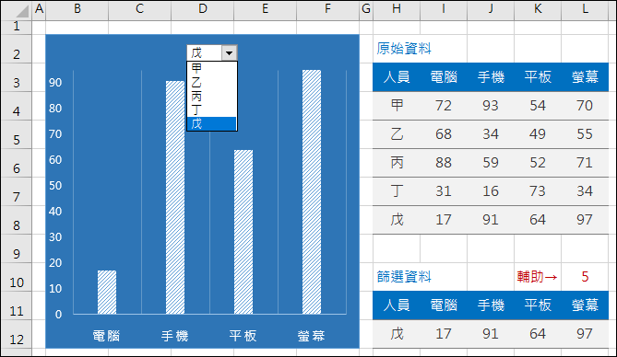Open the combo box dropdown arrow
This screenshot has height=357, width=617.
229,52
